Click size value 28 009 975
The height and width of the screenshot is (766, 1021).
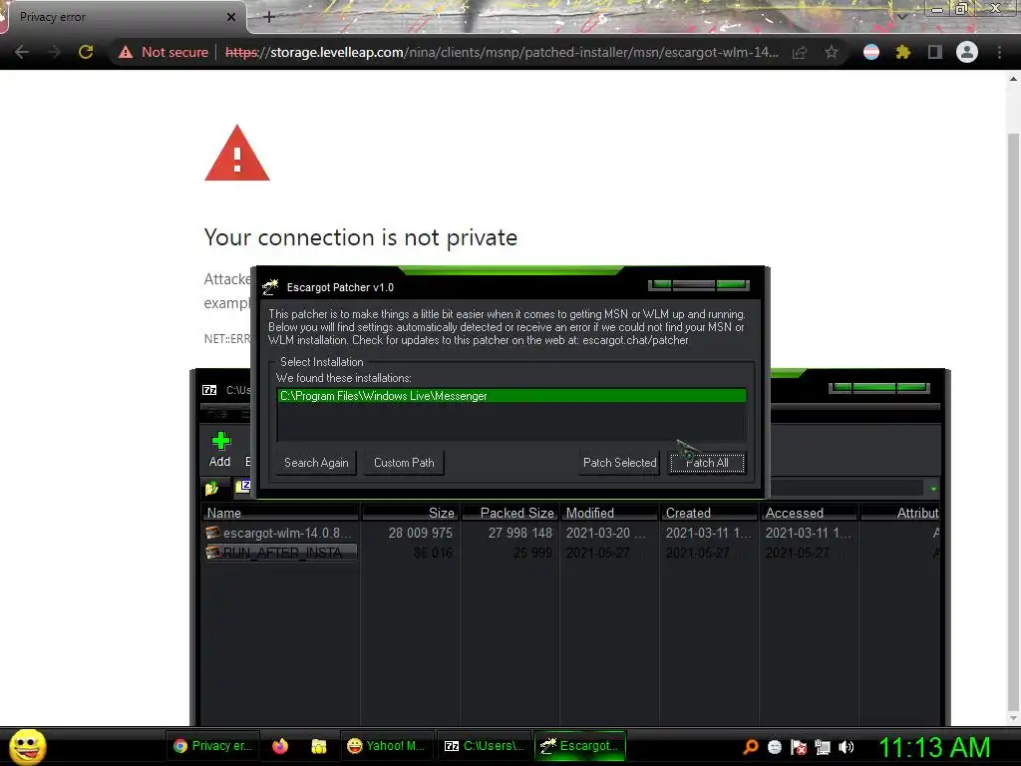pyautogui.click(x=420, y=533)
